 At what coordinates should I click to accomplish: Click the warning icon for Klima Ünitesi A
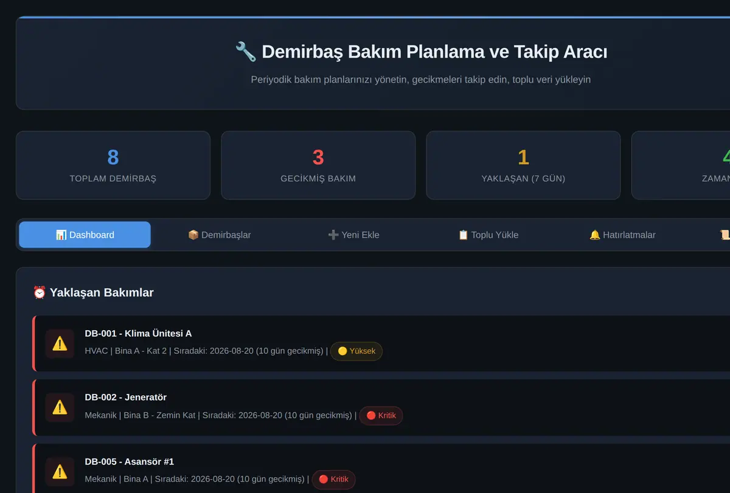pyautogui.click(x=60, y=343)
